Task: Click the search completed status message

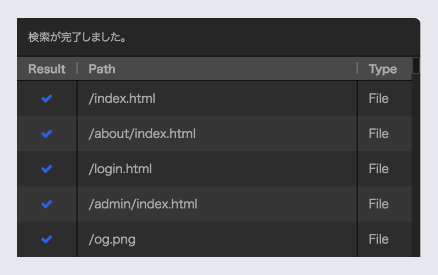Action: [78, 38]
